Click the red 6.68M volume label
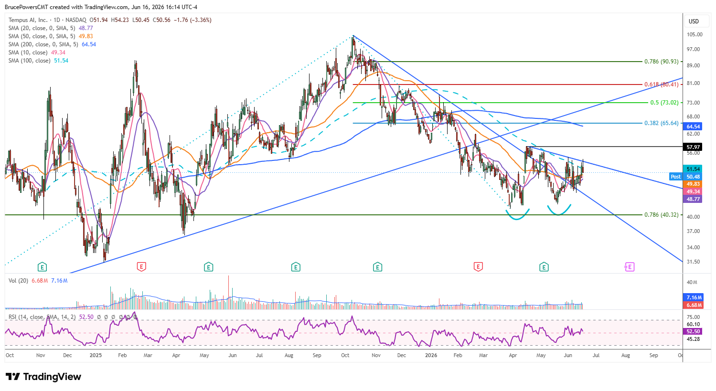This screenshot has width=716, height=391. [x=694, y=305]
